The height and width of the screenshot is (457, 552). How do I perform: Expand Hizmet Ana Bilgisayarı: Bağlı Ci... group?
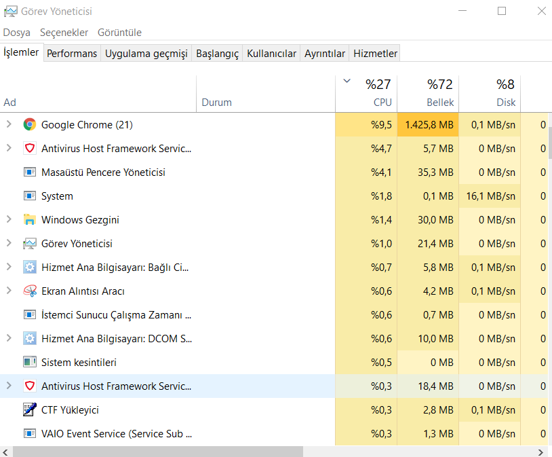9,267
